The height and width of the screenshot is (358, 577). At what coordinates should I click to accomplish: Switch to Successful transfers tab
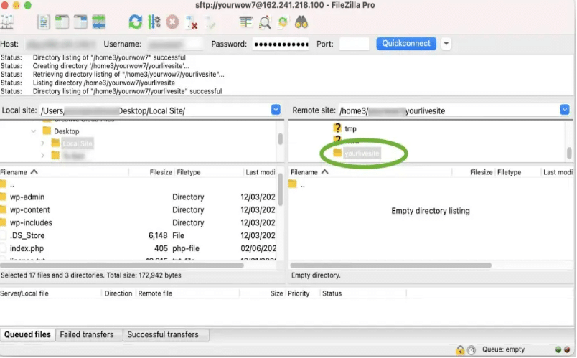[163, 335]
